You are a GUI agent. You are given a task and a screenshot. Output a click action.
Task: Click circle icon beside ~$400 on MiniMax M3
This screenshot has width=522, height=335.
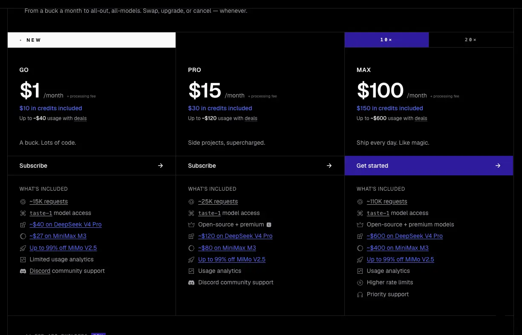[x=360, y=248]
